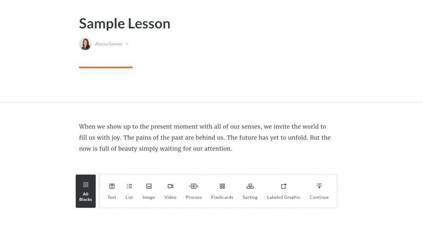Insert Flashcards block using its icon
423x247 pixels.
[x=222, y=186]
